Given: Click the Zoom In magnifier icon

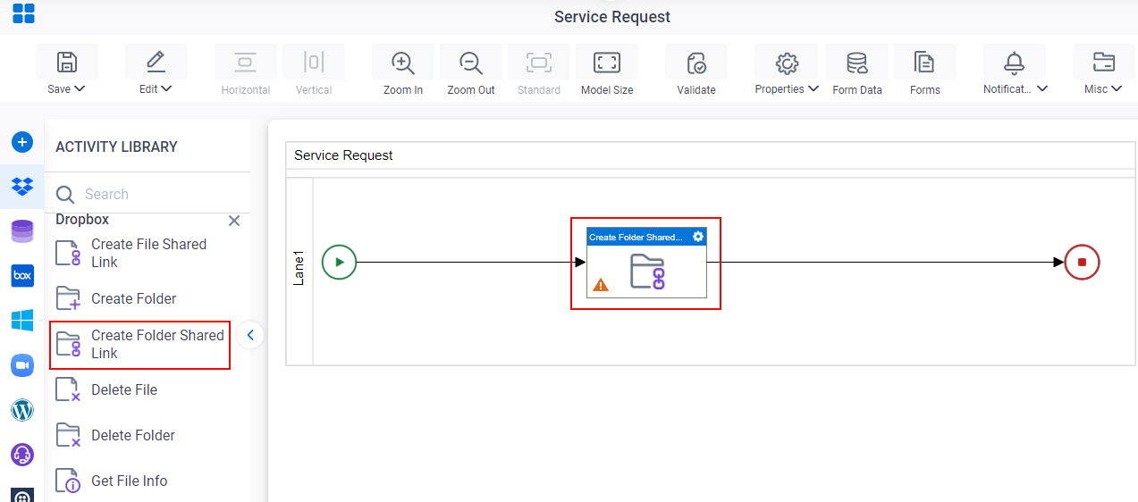Looking at the screenshot, I should (x=403, y=63).
